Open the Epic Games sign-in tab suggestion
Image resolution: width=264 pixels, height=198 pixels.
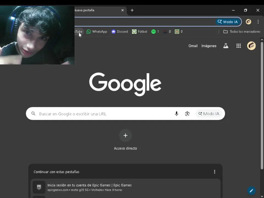[x=125, y=187]
